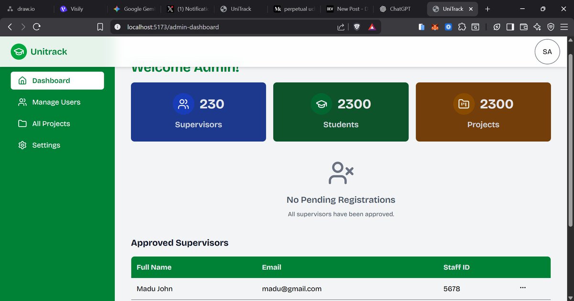This screenshot has width=574, height=301.
Task: Select the Dashboard home icon in sidebar
Action: click(22, 80)
